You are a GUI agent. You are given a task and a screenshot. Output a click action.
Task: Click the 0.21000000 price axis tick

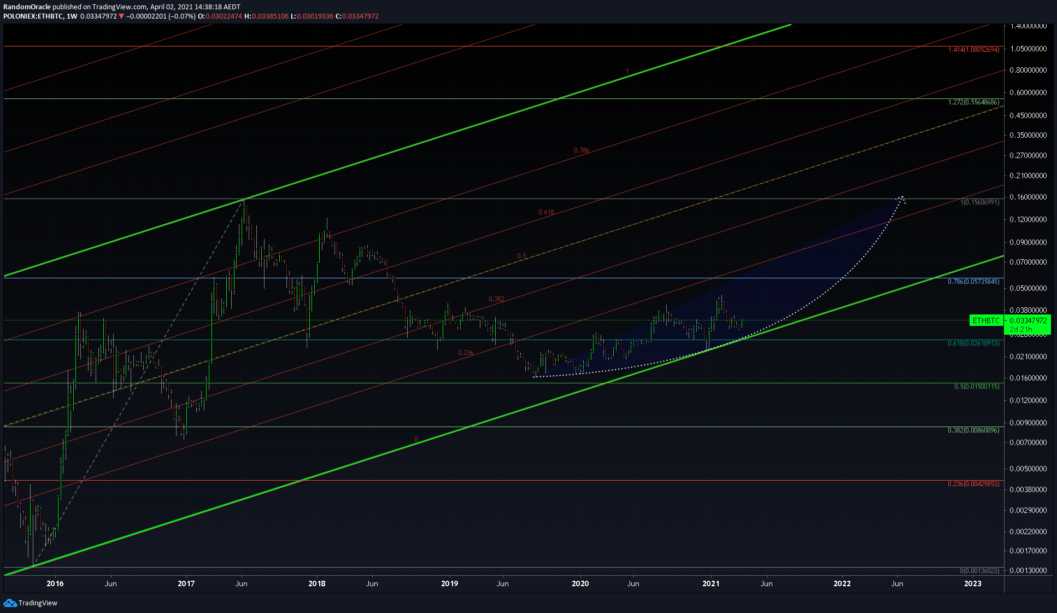pos(1029,176)
